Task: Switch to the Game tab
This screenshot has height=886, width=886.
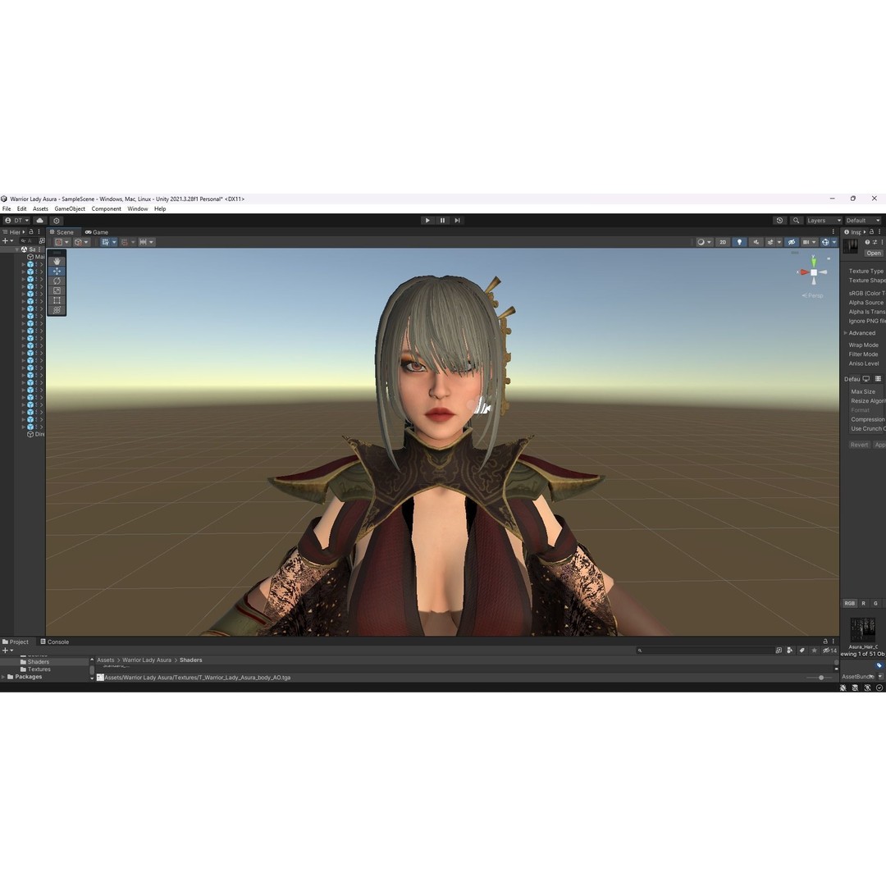Action: click(97, 231)
